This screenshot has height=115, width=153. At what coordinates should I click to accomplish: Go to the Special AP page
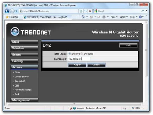tap(20, 81)
